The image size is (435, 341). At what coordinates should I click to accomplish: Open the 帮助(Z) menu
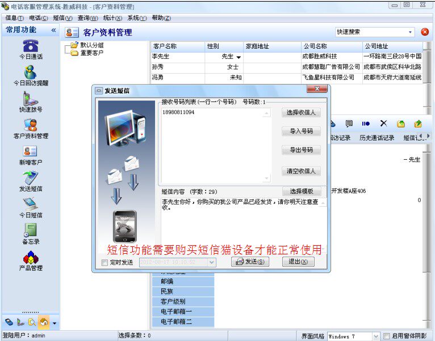161,18
